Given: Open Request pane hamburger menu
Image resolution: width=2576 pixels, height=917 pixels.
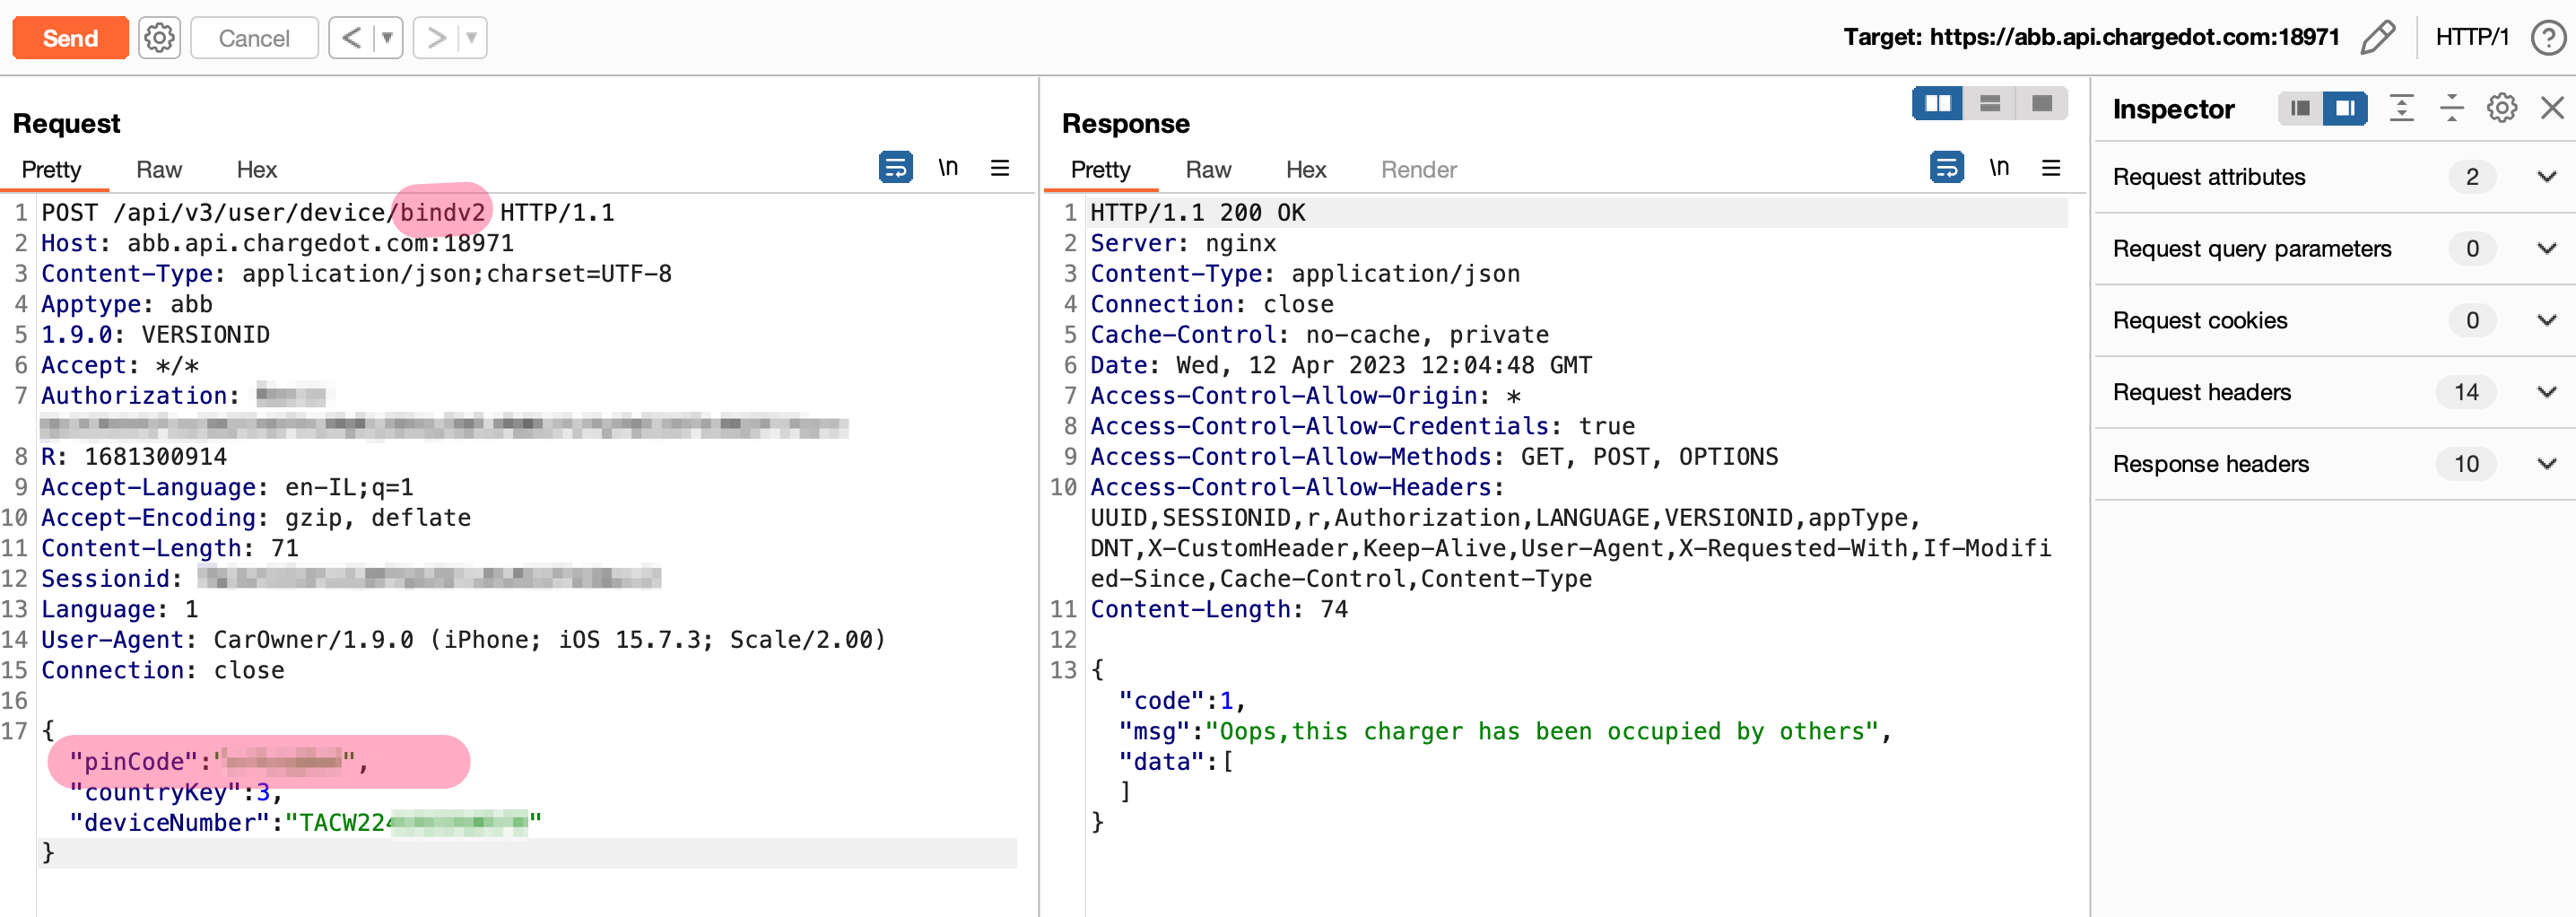Looking at the screenshot, I should pyautogui.click(x=1000, y=167).
